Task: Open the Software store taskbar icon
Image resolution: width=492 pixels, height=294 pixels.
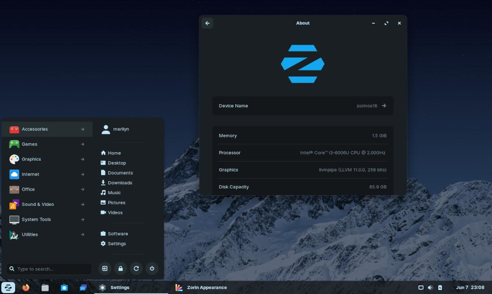Action: (64, 287)
